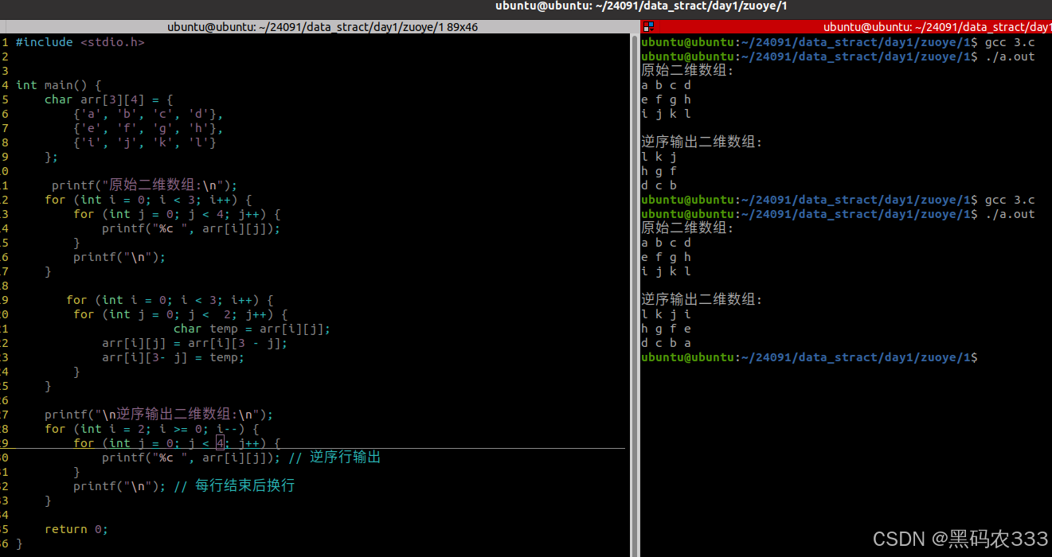The width and height of the screenshot is (1052, 557).
Task: Click the Terminator grouping icon on red titlebar
Action: 647,26
